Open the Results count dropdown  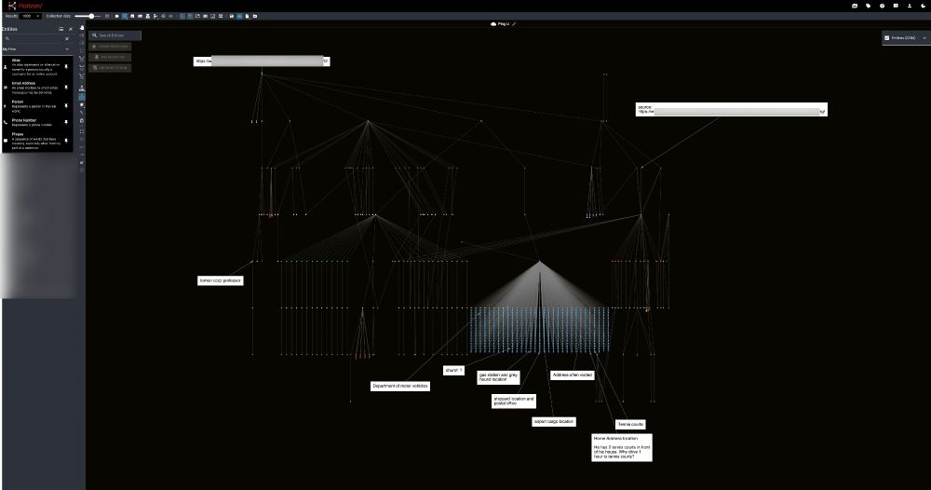point(31,16)
